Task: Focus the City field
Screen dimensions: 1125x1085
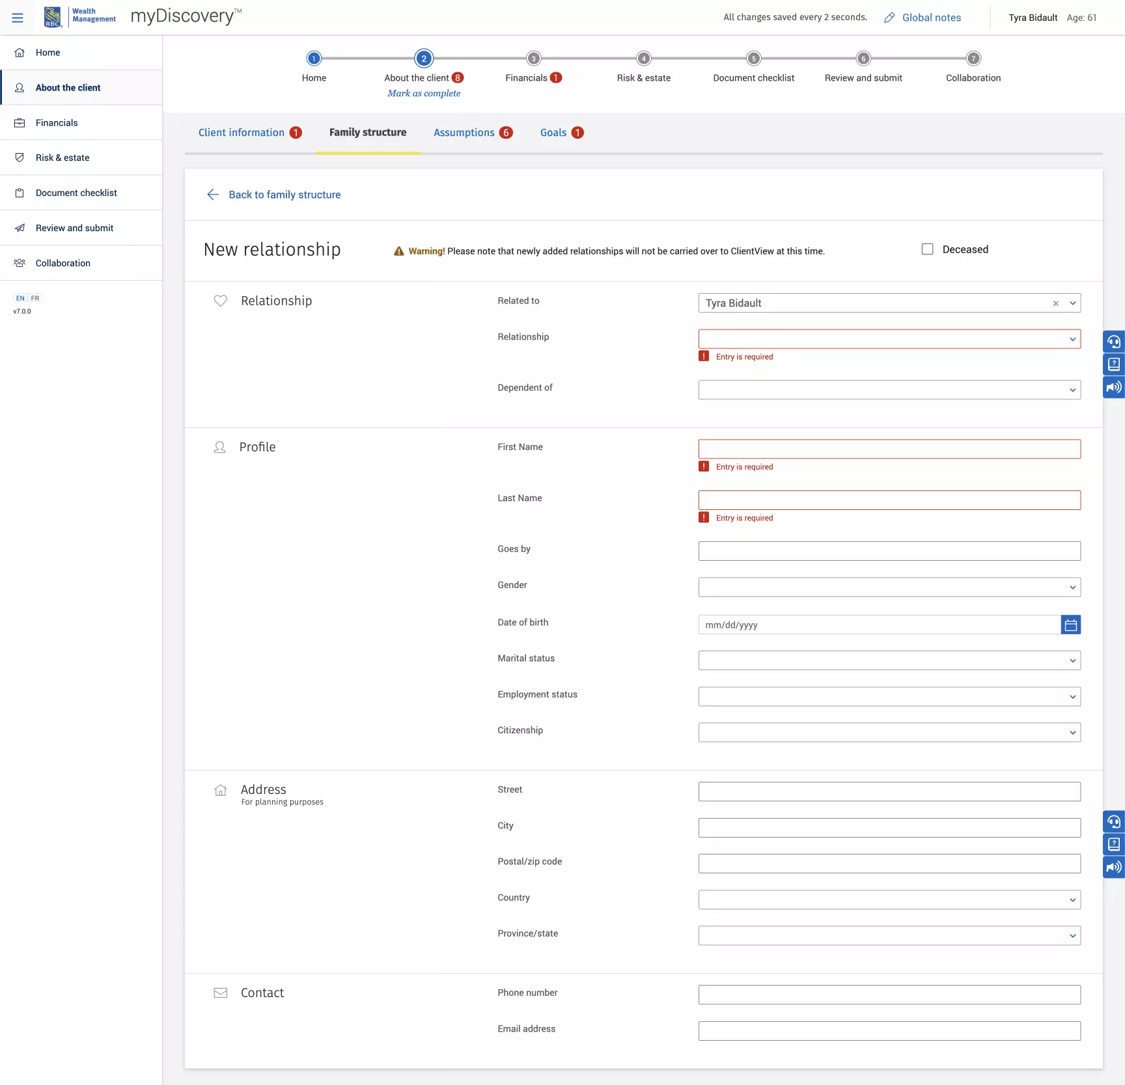Action: point(889,828)
